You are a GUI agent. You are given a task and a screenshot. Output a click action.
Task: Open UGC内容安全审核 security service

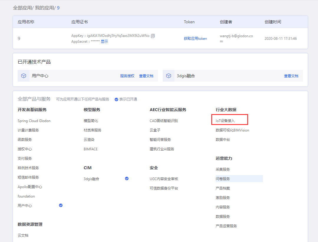pos(164,179)
